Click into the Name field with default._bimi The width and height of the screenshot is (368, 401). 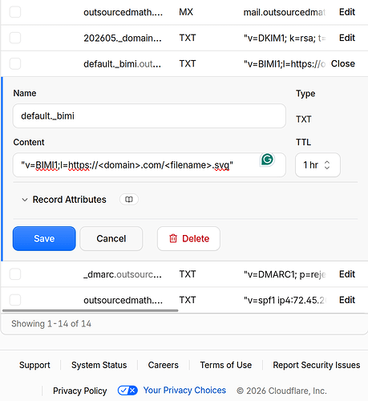tap(149, 116)
